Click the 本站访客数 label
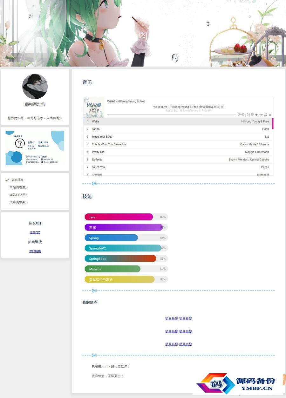 (x=18, y=187)
